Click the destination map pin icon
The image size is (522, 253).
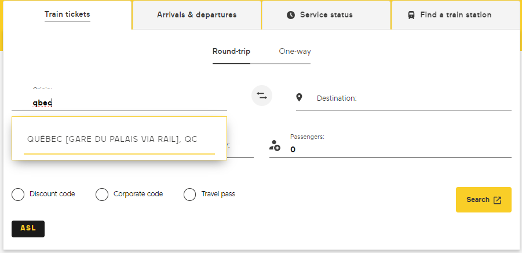[x=300, y=98]
